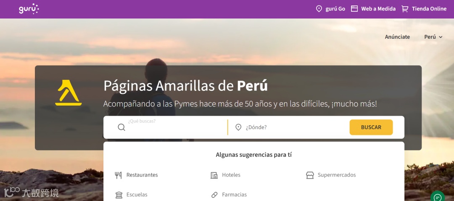Open the Anúnciate menu item
The width and height of the screenshot is (454, 201).
(397, 37)
